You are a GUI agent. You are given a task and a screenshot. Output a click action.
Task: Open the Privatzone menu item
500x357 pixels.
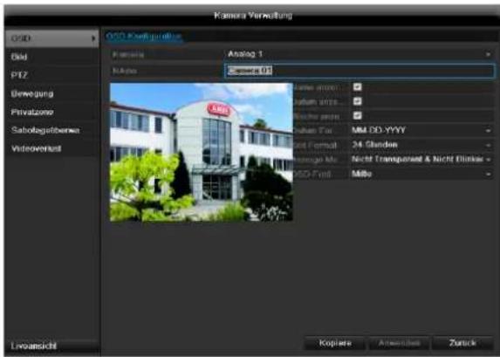tap(52, 112)
